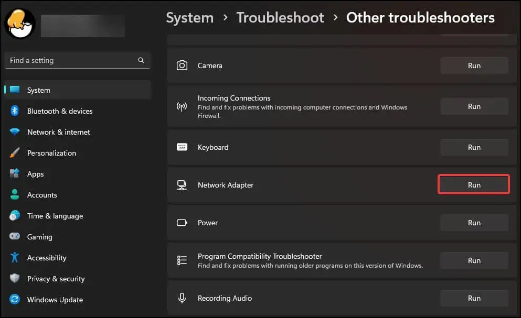Run the Camera troubleshooter
521x318 pixels.
474,65
